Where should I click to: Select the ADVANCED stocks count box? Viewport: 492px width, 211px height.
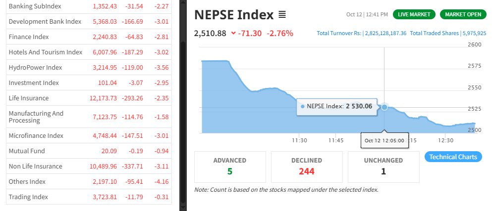230,167
